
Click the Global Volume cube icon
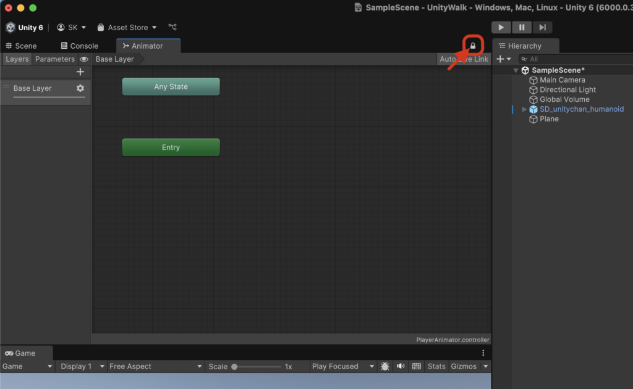[x=533, y=99]
